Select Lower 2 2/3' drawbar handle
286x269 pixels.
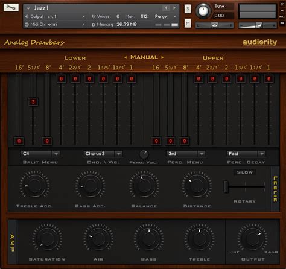75,78
